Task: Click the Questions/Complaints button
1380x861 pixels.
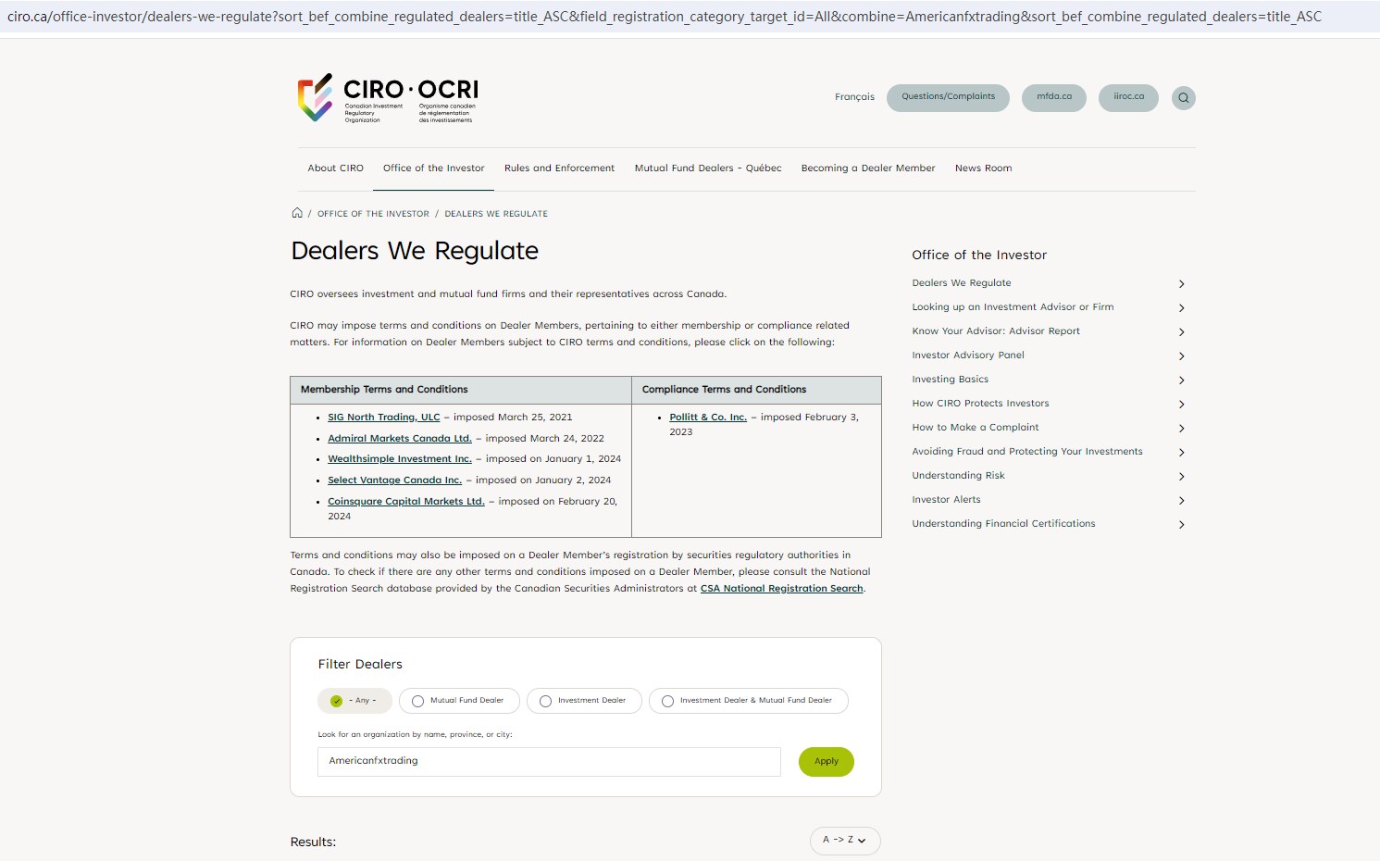Action: coord(949,97)
